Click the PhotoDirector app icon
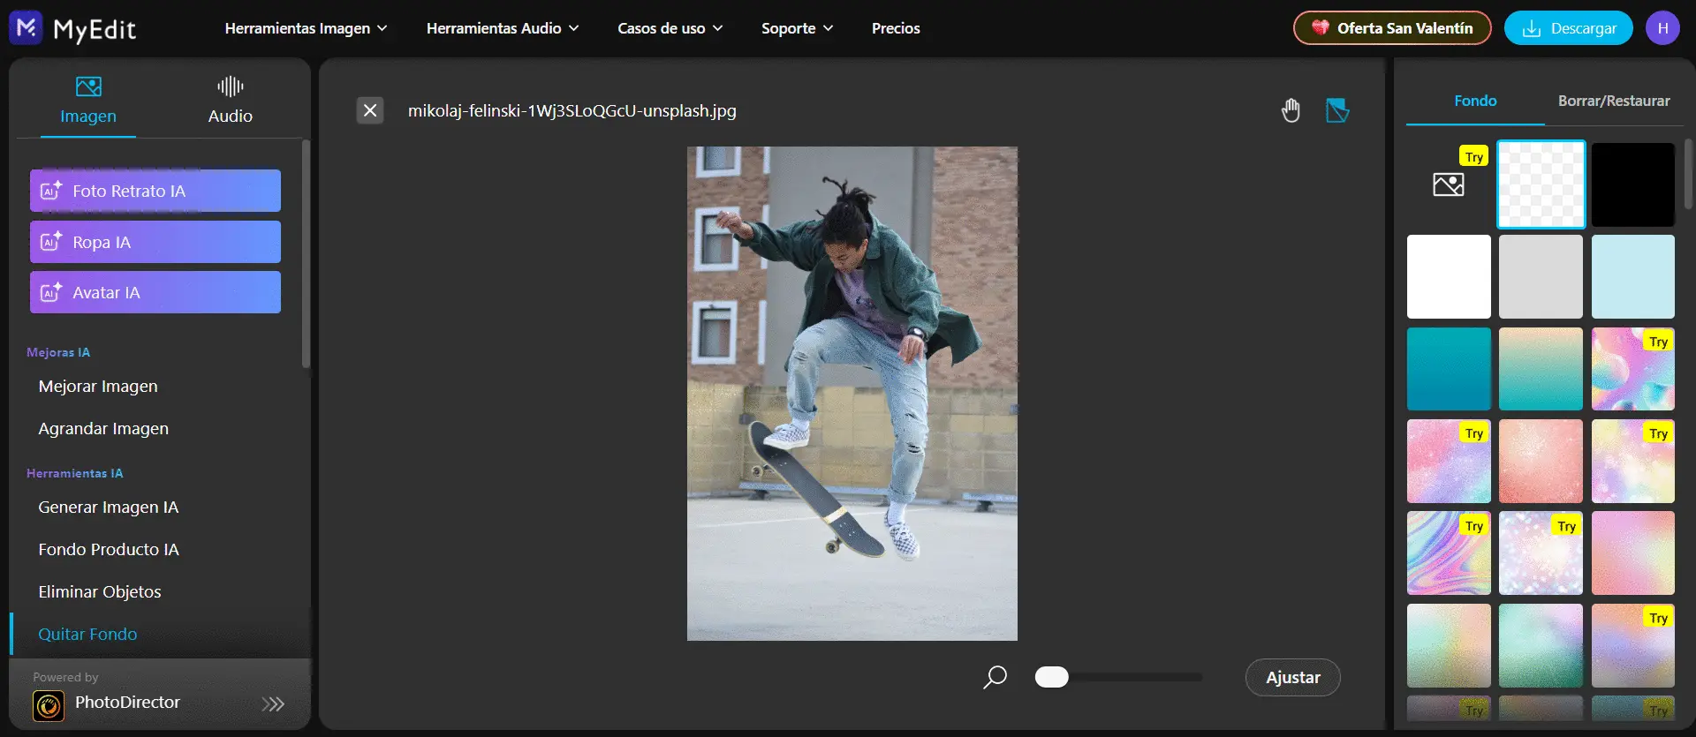1696x737 pixels. 49,705
